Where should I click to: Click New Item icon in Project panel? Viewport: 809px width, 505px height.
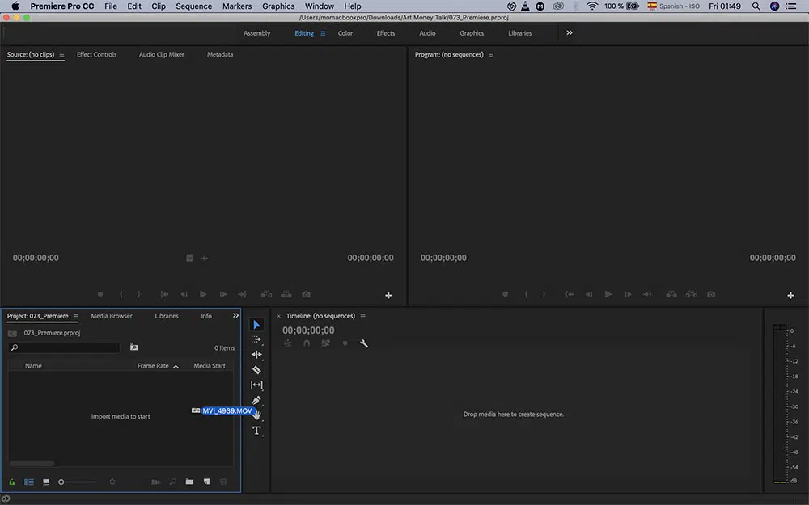click(206, 482)
